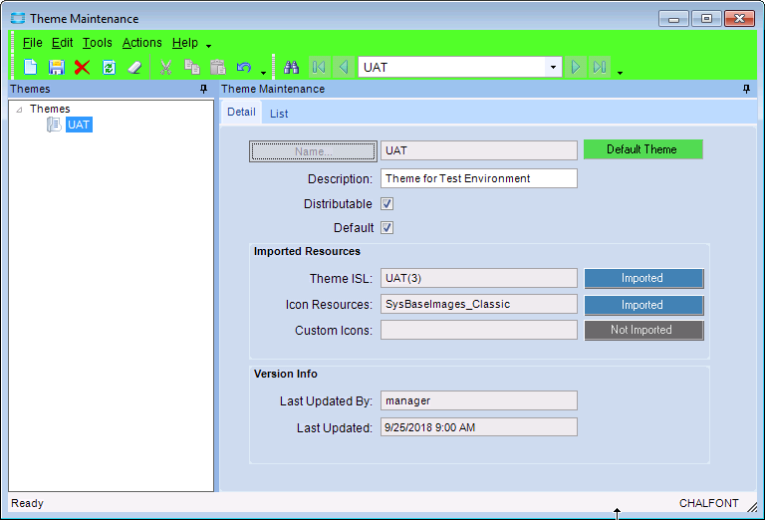The width and height of the screenshot is (765, 520).
Task: Click the Icon Resources field SysBaseImages_Classic
Action: 478,304
